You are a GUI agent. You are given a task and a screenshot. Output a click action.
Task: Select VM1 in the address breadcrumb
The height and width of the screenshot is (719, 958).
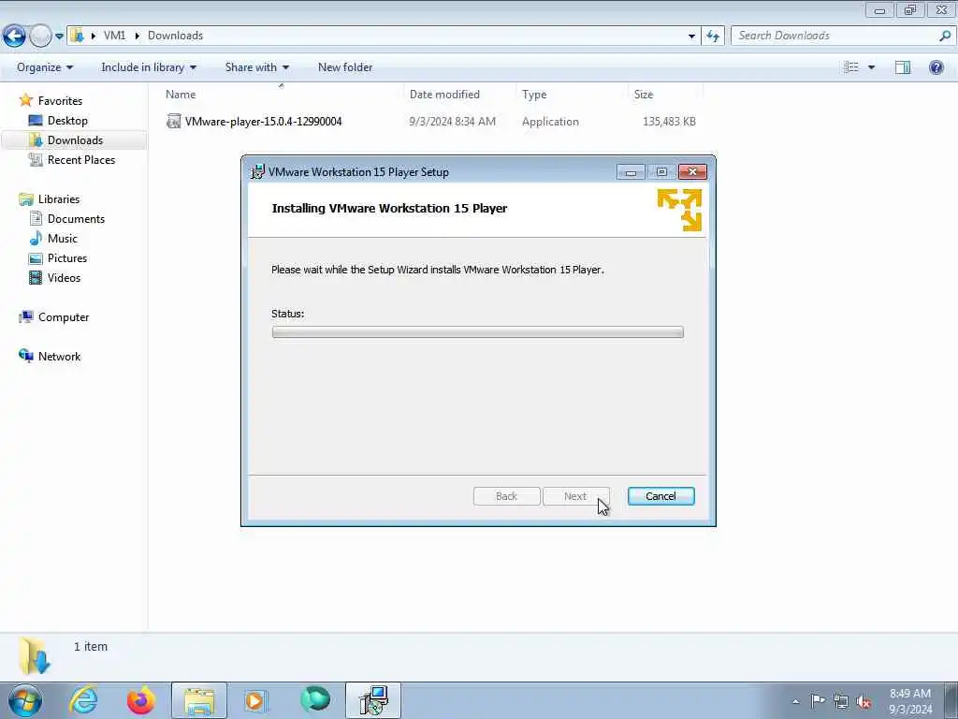(114, 36)
